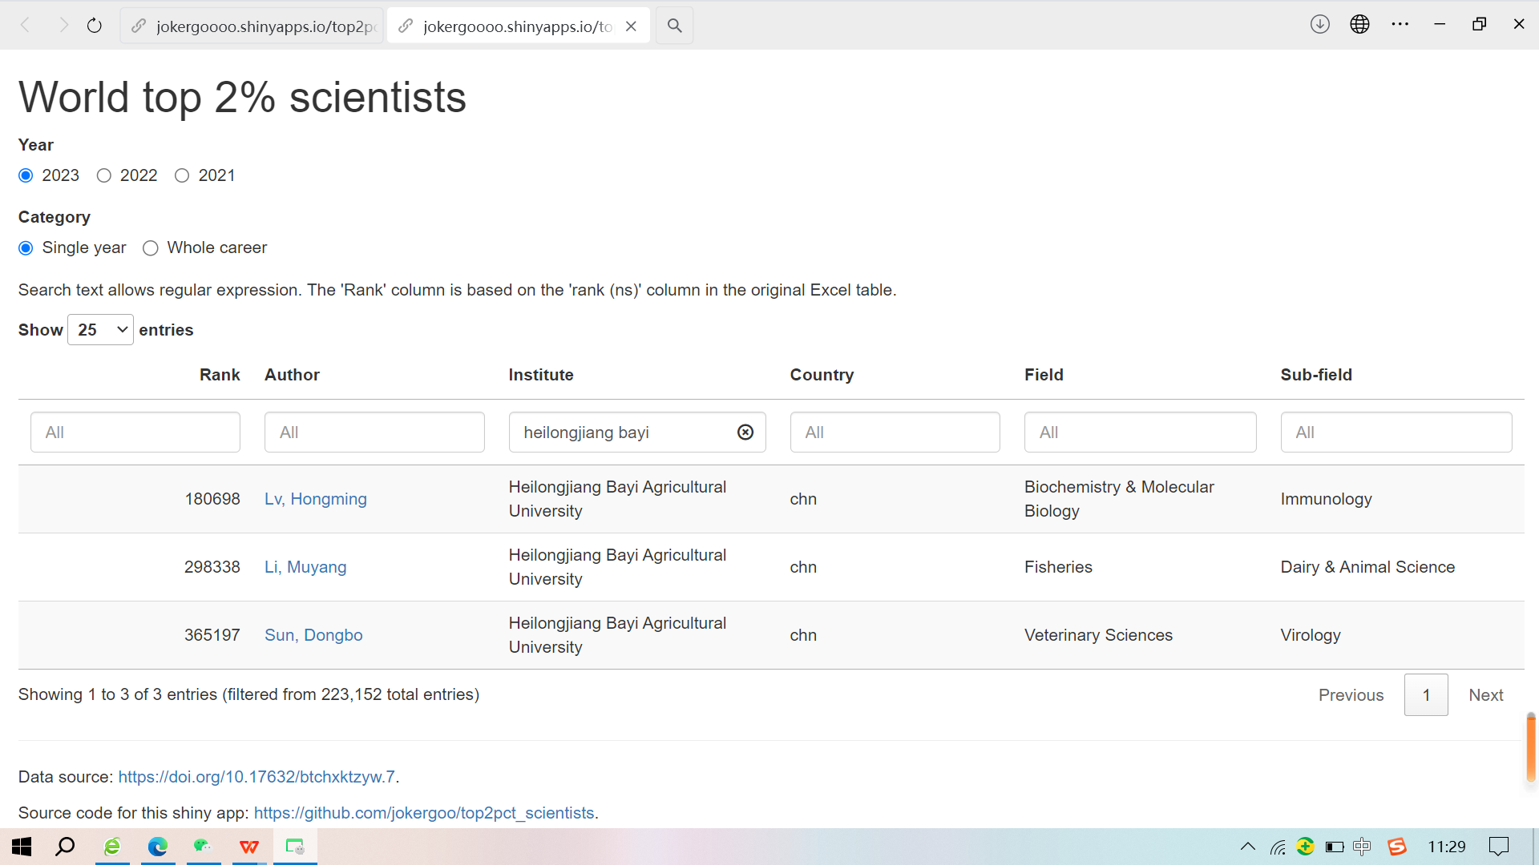Click the Country filter input field
1539x865 pixels.
pos(895,432)
